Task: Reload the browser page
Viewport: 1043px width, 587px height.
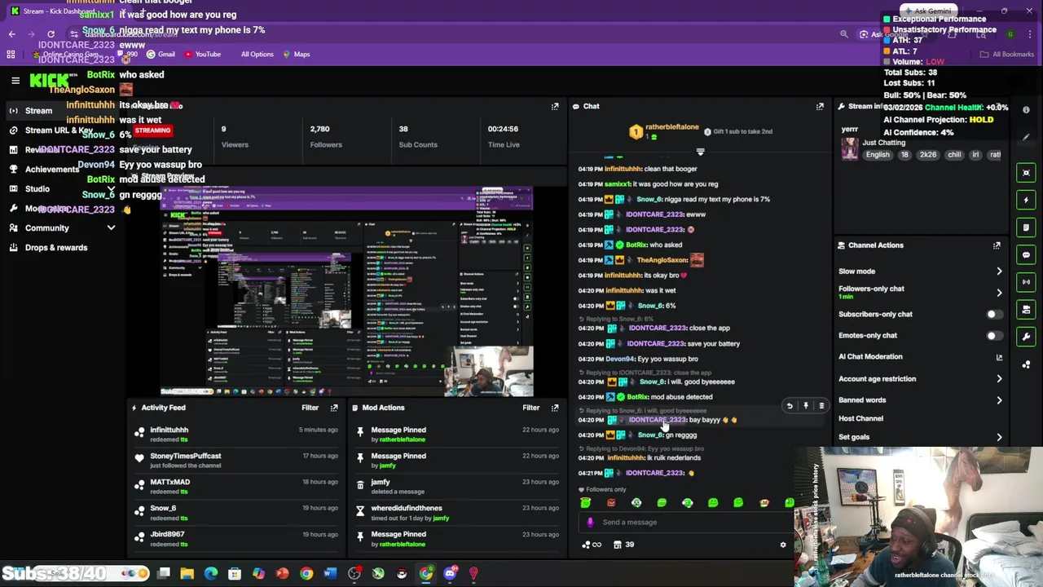Action: [51, 34]
